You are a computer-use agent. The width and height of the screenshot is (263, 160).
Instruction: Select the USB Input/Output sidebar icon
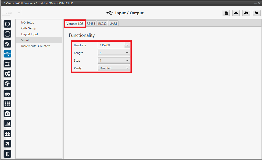click(7, 54)
